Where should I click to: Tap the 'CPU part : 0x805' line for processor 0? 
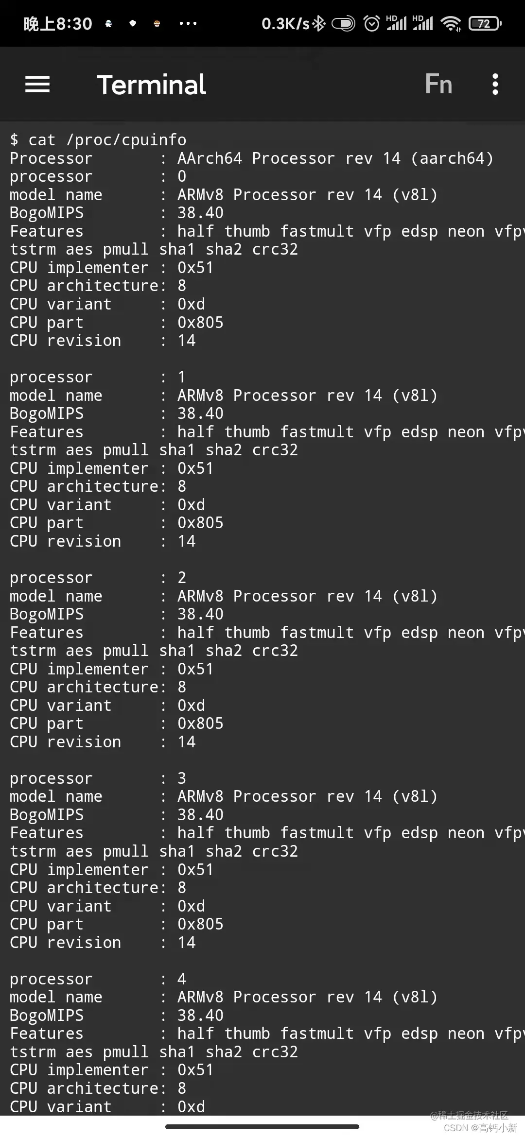117,323
